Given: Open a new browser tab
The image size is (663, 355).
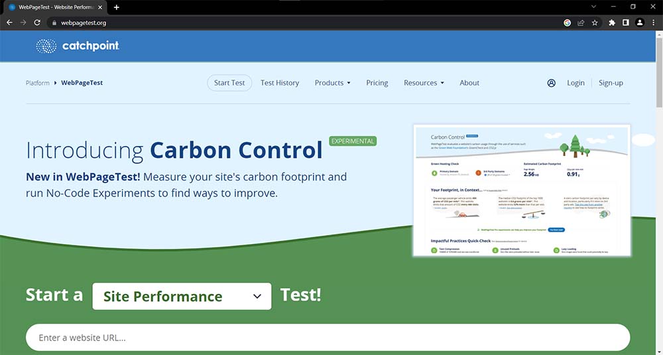Looking at the screenshot, I should [116, 7].
